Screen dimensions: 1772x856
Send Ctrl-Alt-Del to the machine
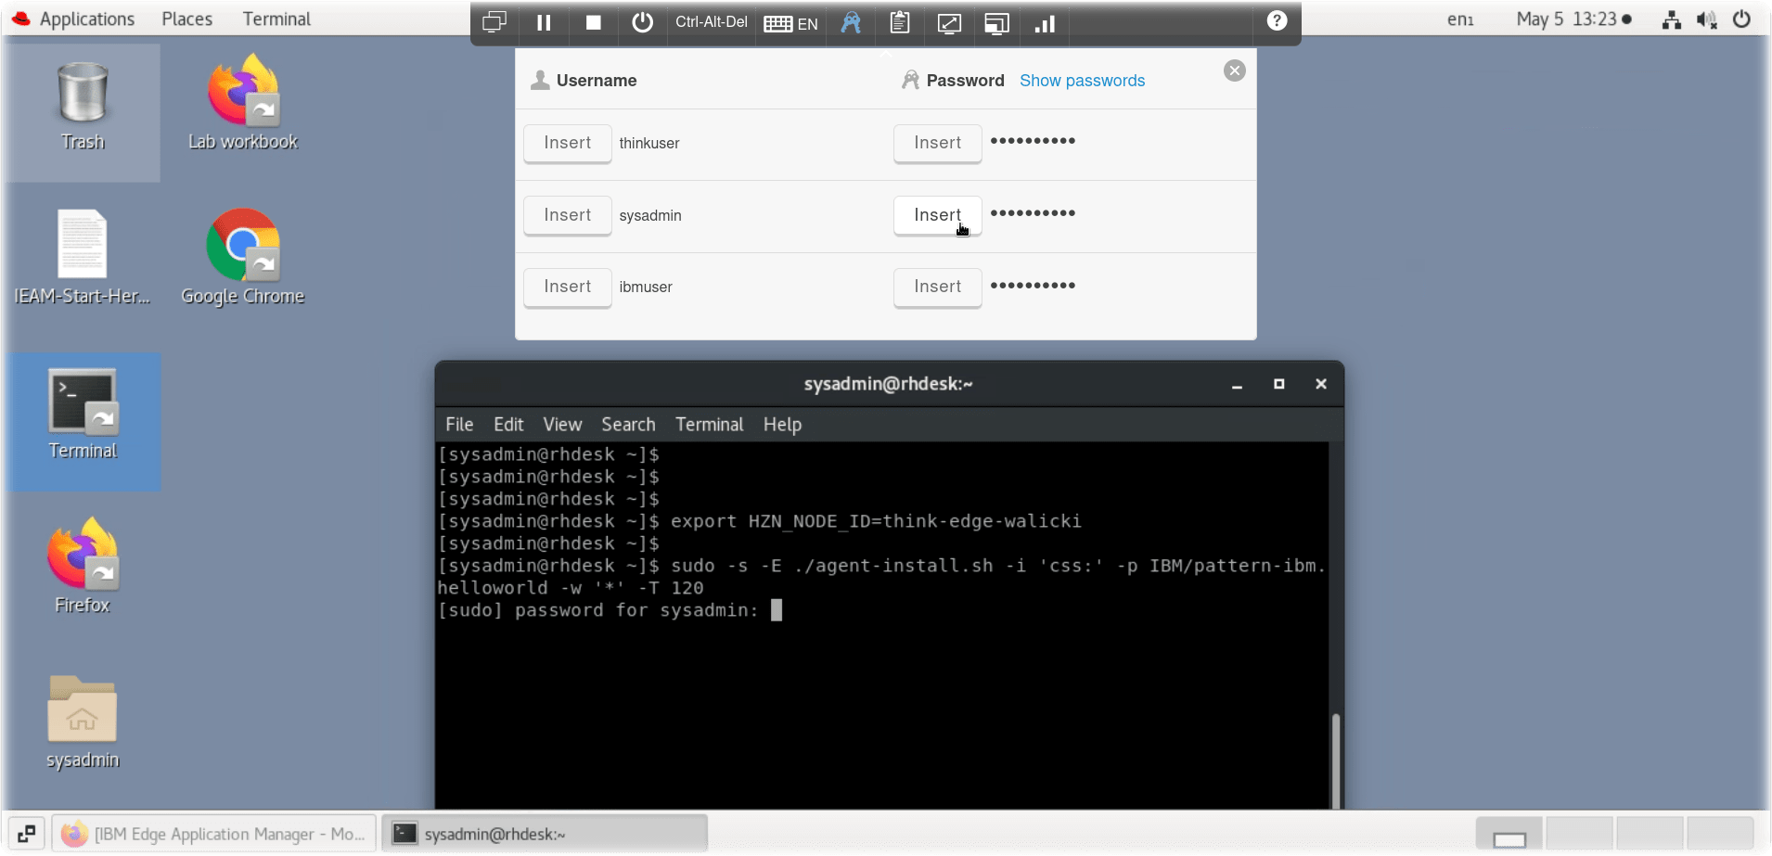[712, 22]
